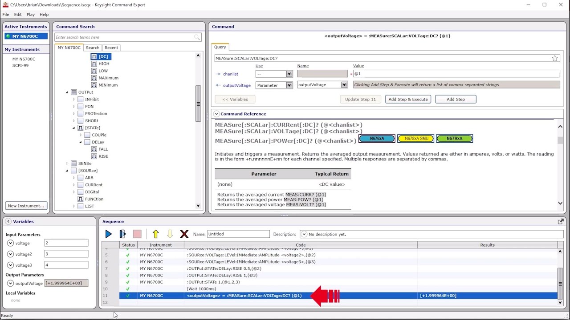This screenshot has width=570, height=320.
Task: Expand the voltage2 input parameter
Action: coord(10,254)
